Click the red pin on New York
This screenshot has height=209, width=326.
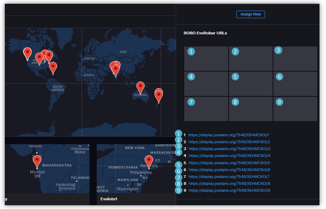149,160
